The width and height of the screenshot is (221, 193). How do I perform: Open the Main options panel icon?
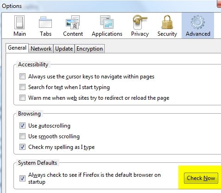coord(19,22)
